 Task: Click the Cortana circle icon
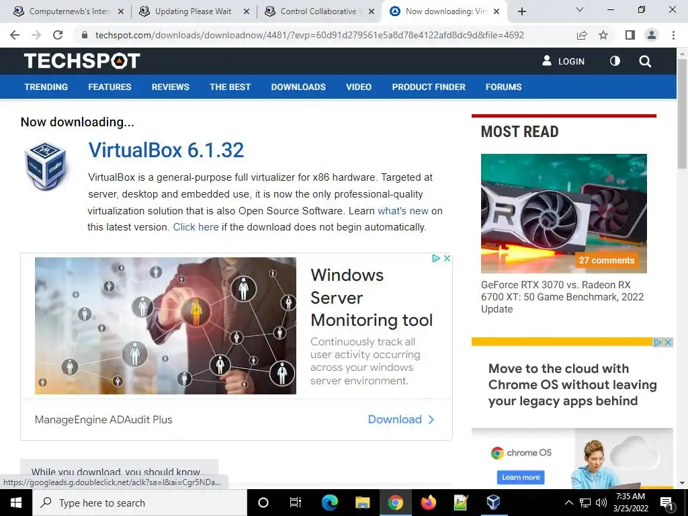[x=263, y=503]
